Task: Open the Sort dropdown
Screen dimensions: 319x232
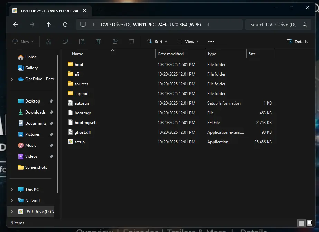Action: pos(157,42)
